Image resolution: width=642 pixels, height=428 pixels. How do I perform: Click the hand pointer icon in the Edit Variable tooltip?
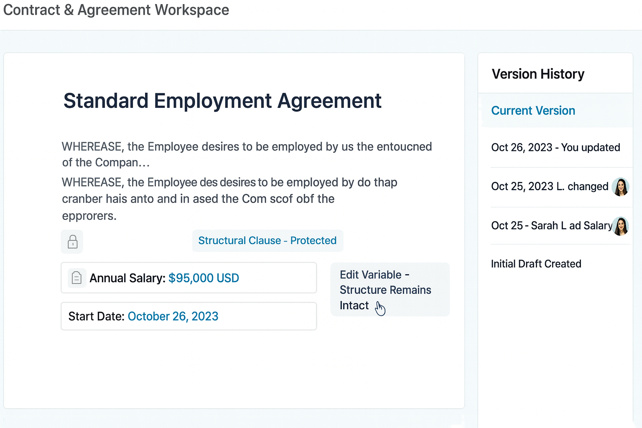tap(380, 308)
